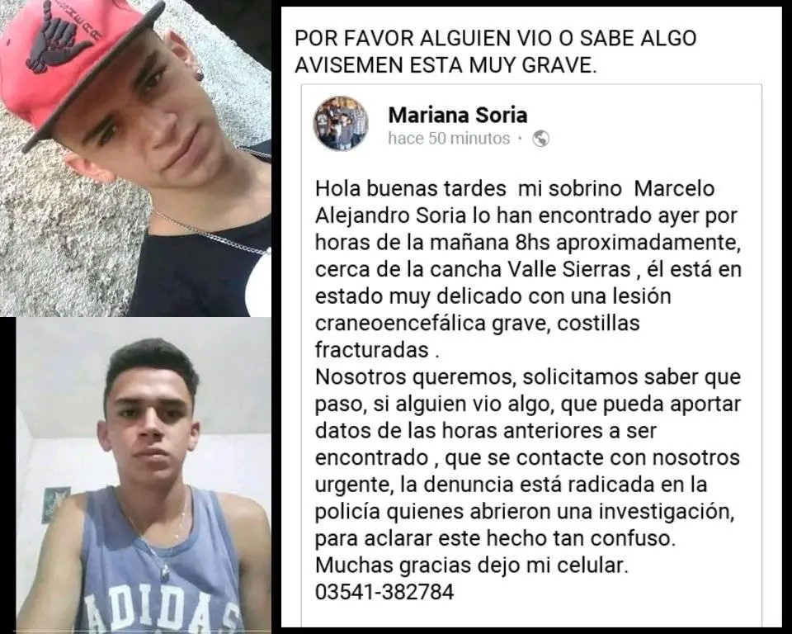Open Mariana Soria's profile picture avatar
The width and height of the screenshot is (792, 634).
pyautogui.click(x=341, y=123)
